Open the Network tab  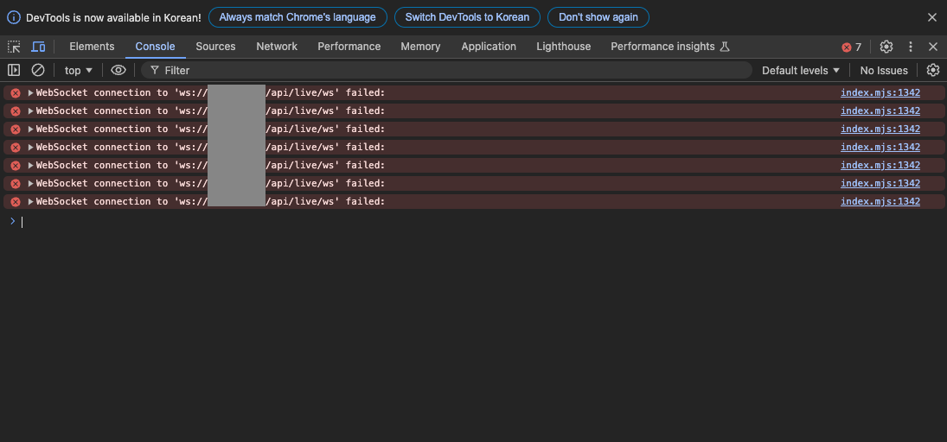(x=277, y=47)
